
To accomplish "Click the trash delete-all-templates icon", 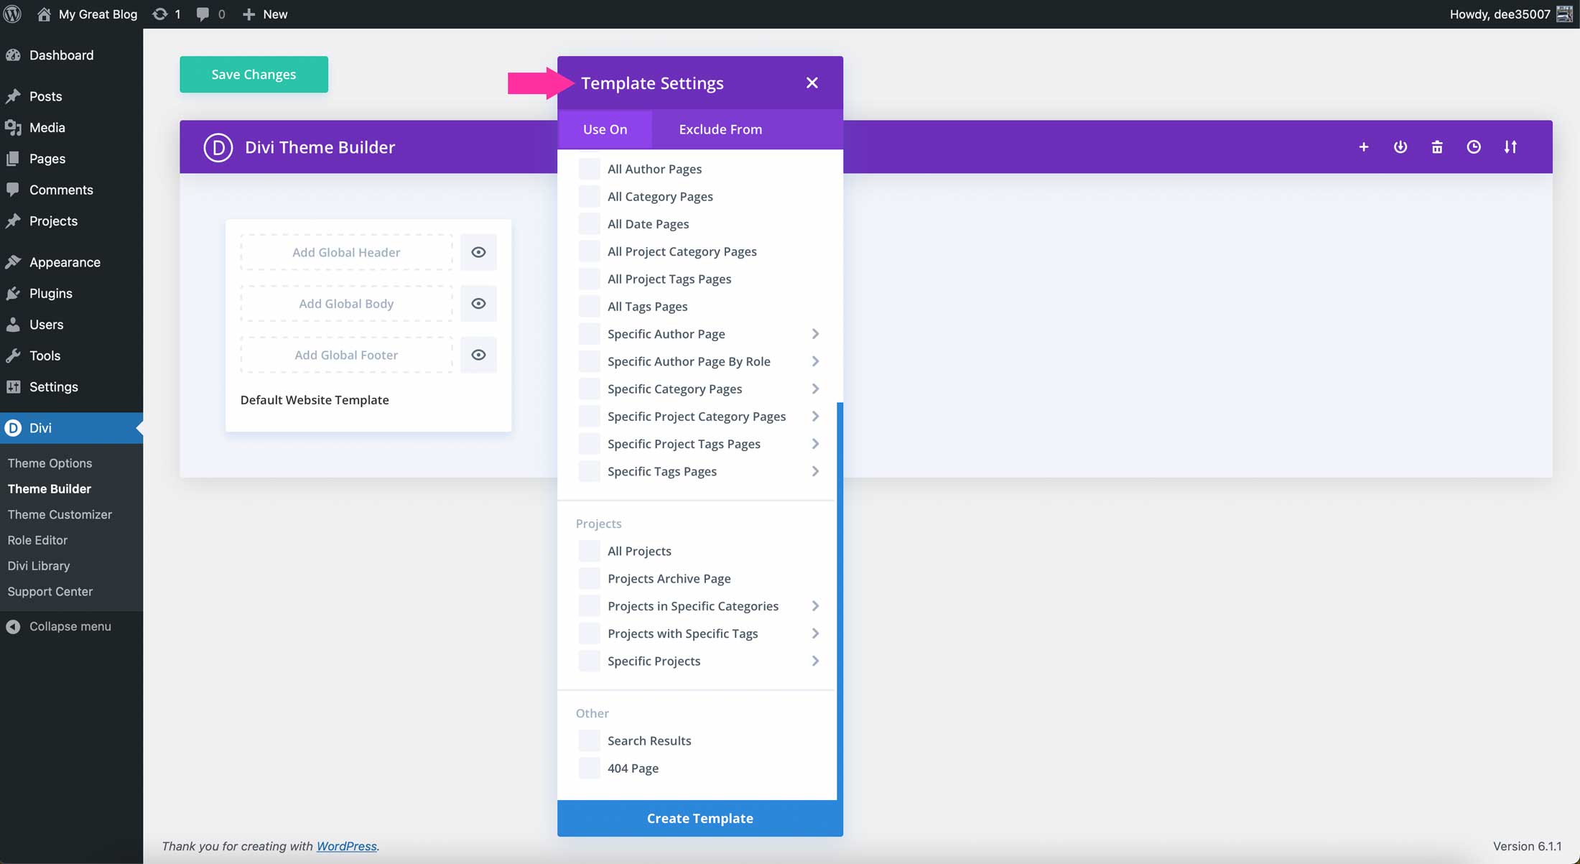I will pyautogui.click(x=1436, y=147).
